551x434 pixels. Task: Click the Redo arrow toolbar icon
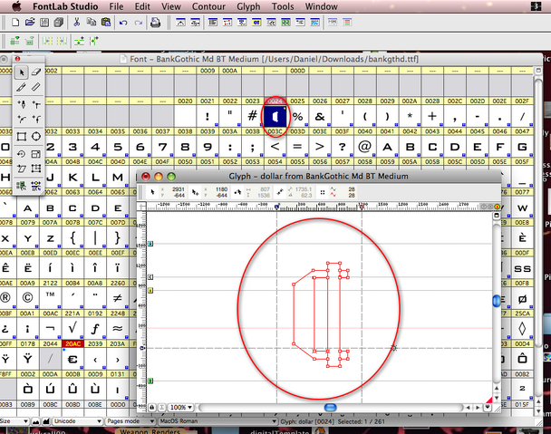(138, 23)
